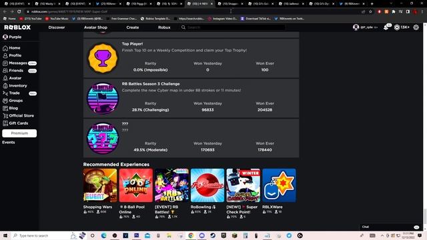427x240 pixels.
Task: Click the page vertical scrollbar thumb
Action: 424,216
